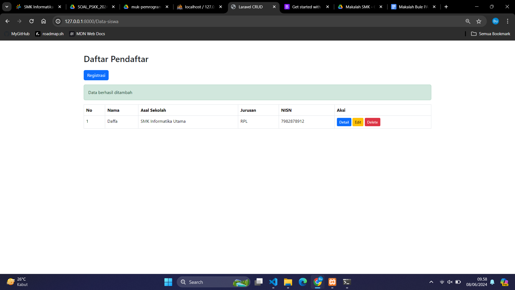Open the browser home page
The width and height of the screenshot is (515, 290).
click(43, 21)
